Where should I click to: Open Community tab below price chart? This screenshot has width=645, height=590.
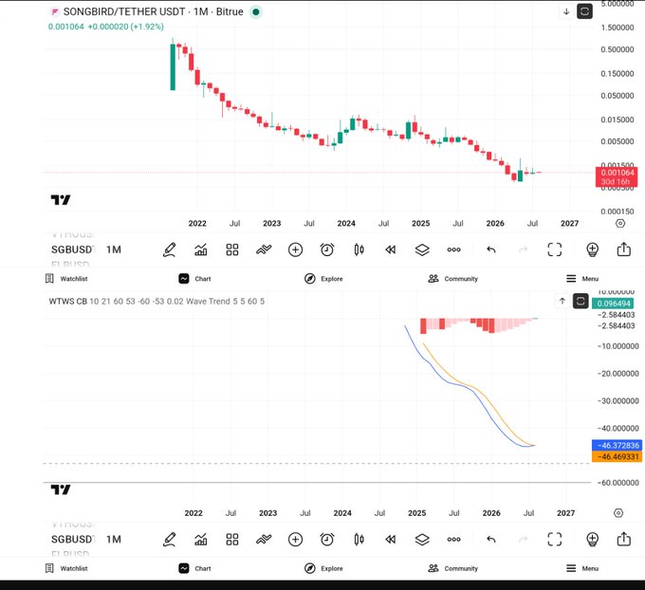[x=452, y=279]
